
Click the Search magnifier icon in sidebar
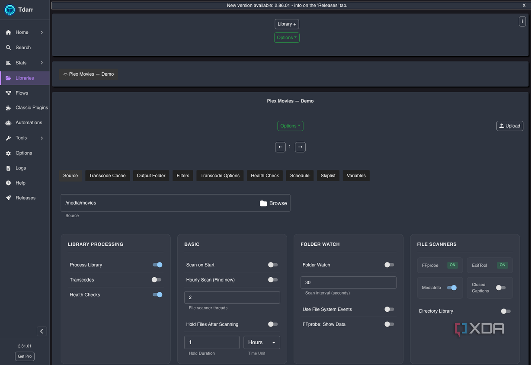8,48
